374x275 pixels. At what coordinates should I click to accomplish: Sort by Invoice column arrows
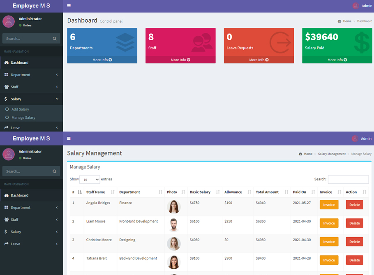point(339,192)
